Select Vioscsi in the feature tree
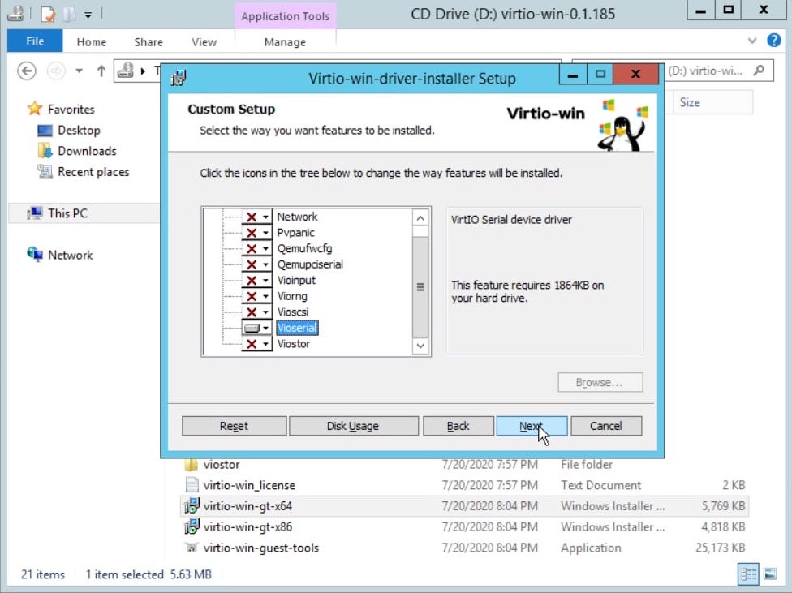 coord(292,312)
